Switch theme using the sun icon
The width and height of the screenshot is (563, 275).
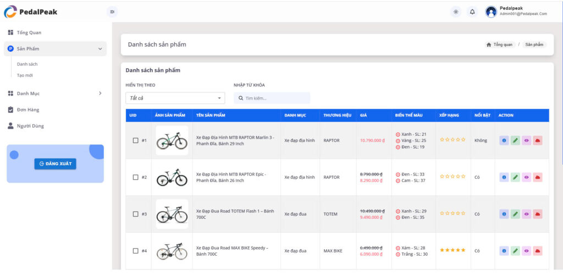point(456,12)
